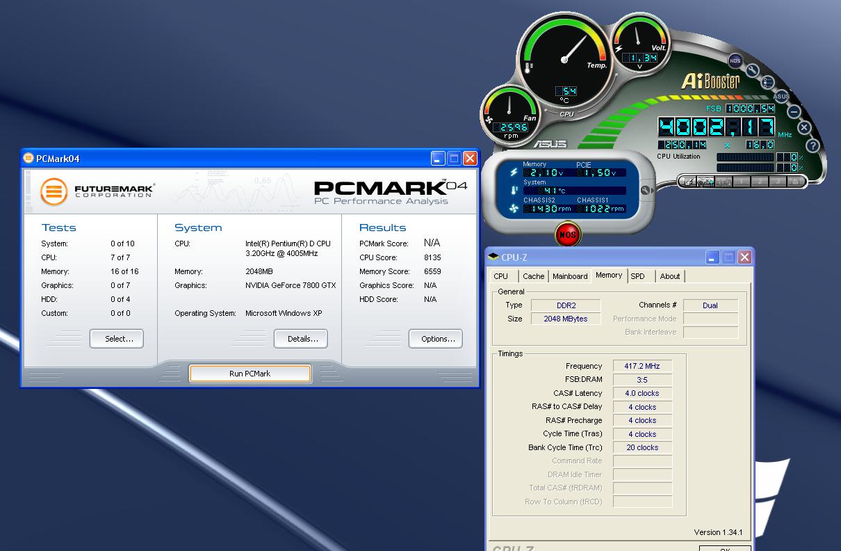Open the About tab in CPU-Z

click(670, 276)
